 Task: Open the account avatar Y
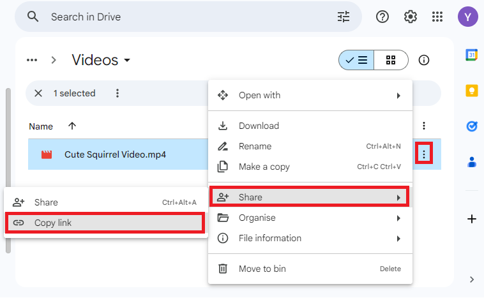(467, 17)
